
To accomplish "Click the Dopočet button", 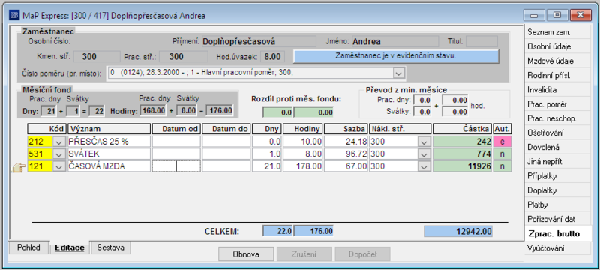I will [362, 254].
